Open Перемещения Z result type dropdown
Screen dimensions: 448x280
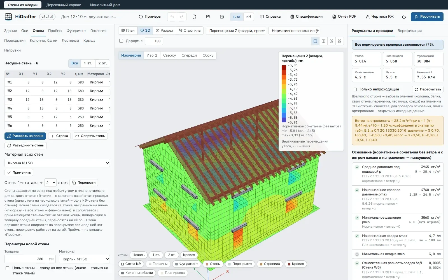point(236,31)
